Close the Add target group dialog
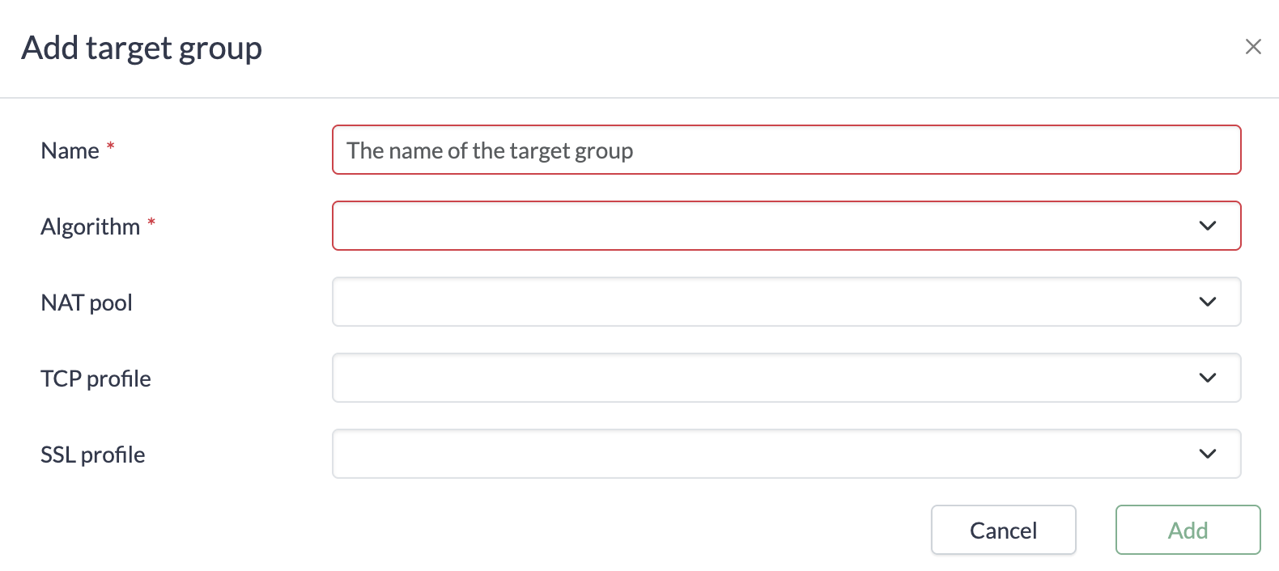 1253,47
